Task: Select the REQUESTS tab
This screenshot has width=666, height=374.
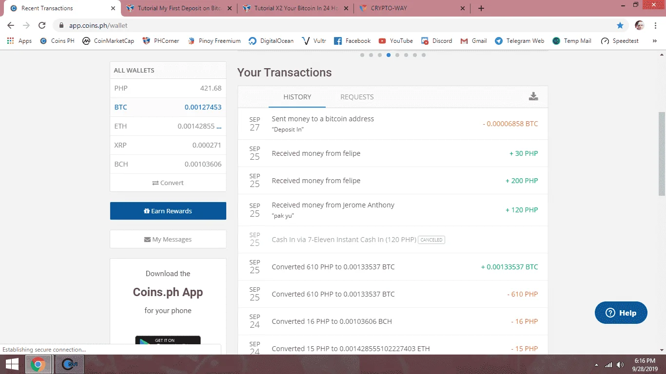Action: click(357, 97)
